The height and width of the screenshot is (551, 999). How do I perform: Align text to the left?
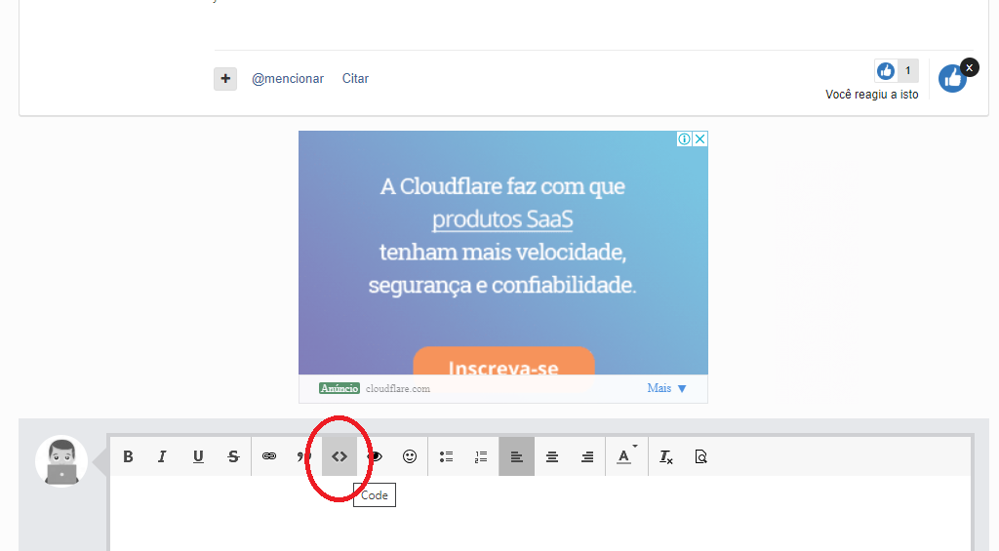click(517, 456)
